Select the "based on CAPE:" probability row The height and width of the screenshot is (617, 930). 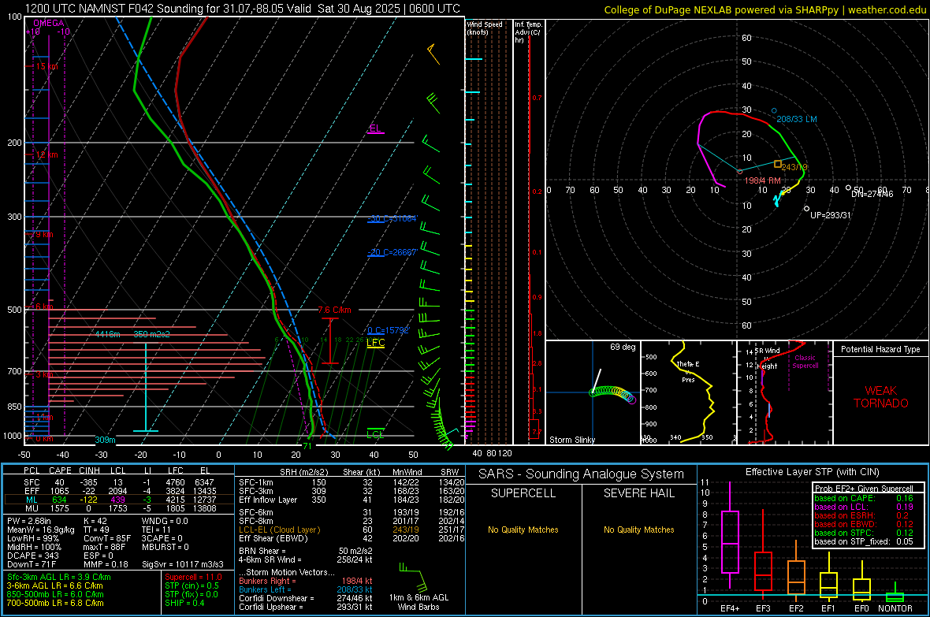click(864, 498)
